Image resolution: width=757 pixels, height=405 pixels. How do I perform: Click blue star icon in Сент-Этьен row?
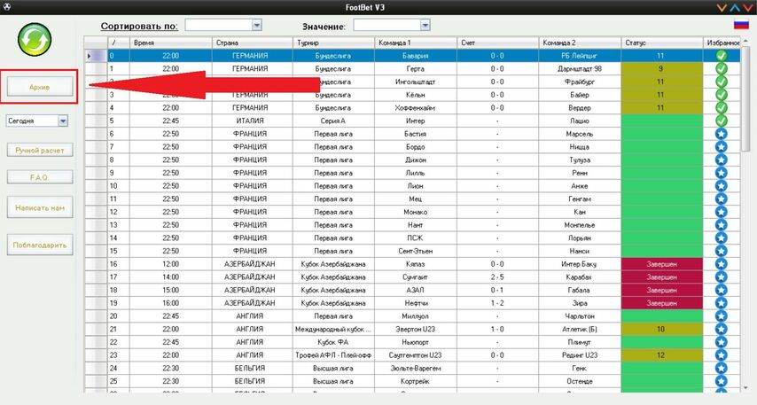coord(722,251)
